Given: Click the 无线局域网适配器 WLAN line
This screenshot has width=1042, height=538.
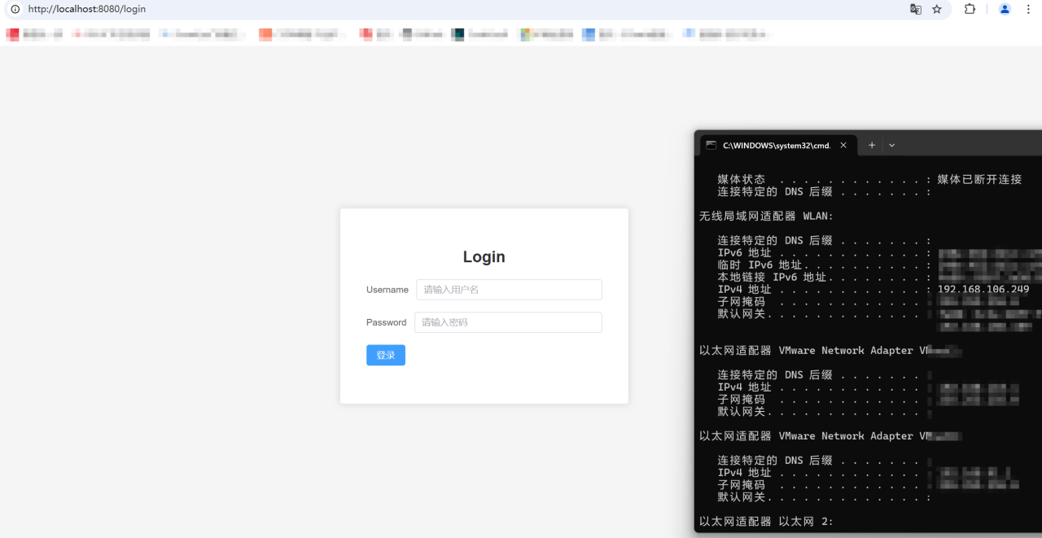Looking at the screenshot, I should 766,217.
